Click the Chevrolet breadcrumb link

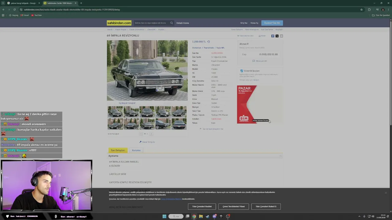pos(151,30)
